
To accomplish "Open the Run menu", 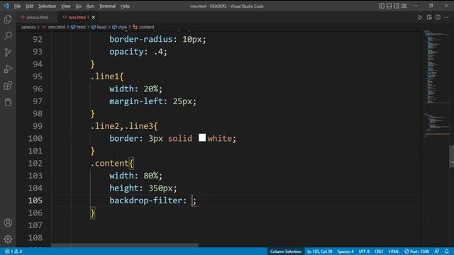I will pos(90,6).
